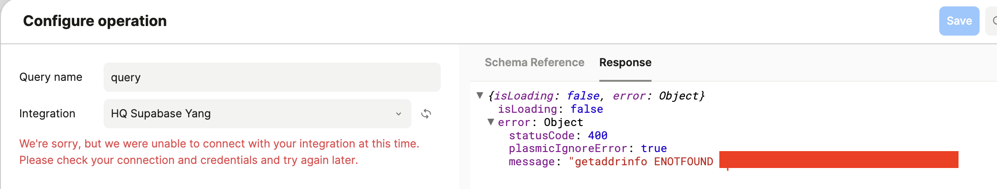997x189 pixels.
Task: Focus the Query name input field
Action: tap(272, 77)
